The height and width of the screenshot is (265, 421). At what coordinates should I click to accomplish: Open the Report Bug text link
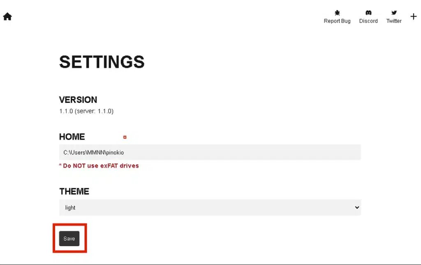337,21
